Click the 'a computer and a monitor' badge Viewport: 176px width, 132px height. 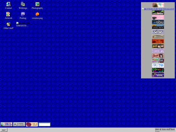(19, 124)
